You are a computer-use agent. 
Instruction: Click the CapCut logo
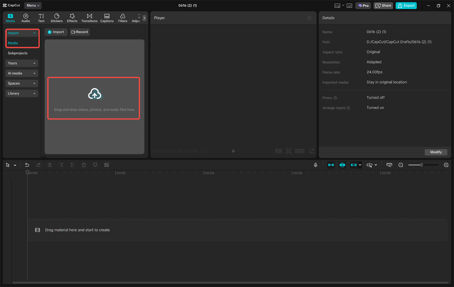(12, 5)
